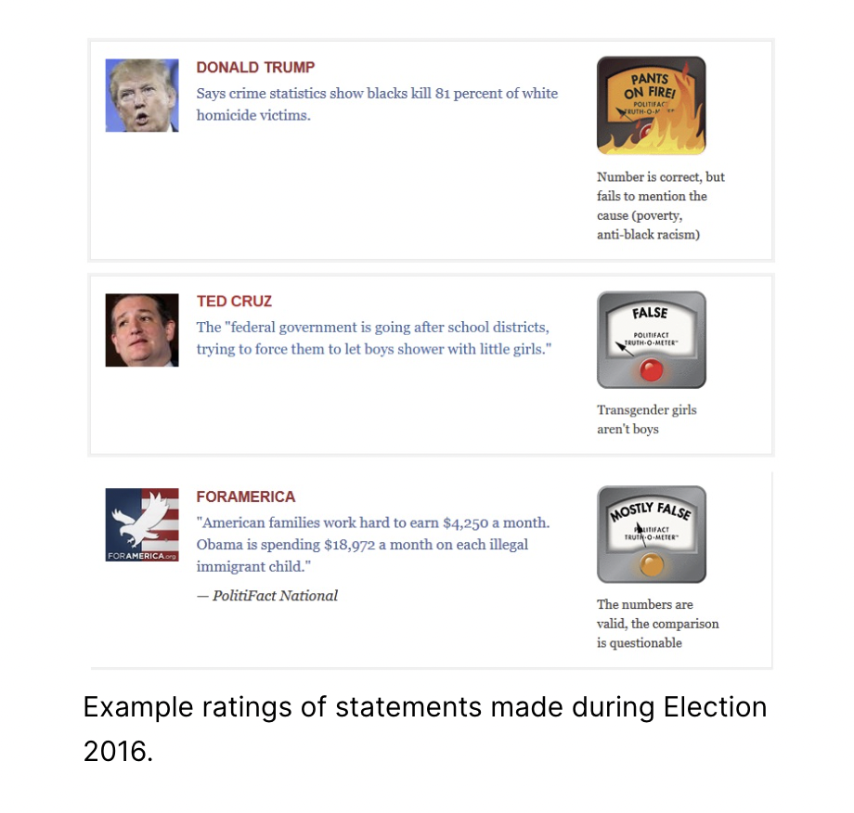Click the Pants on Fire meter icon

click(651, 106)
